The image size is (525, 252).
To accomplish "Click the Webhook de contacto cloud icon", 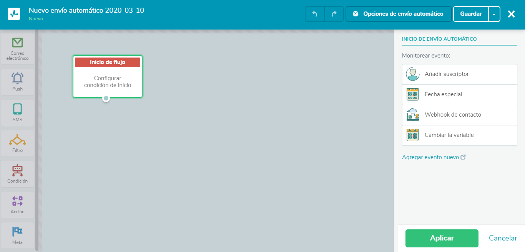I will coord(412,115).
